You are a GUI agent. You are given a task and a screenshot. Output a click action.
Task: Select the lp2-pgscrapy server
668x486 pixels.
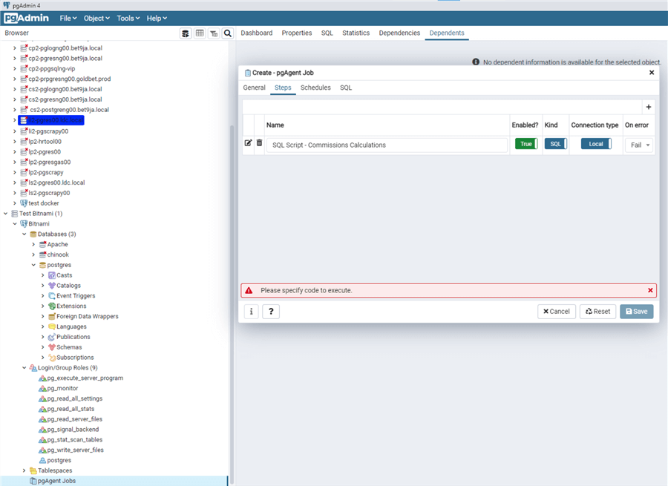[x=45, y=172]
